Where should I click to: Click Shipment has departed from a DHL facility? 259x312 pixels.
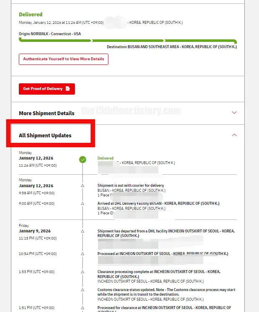coord(166,233)
